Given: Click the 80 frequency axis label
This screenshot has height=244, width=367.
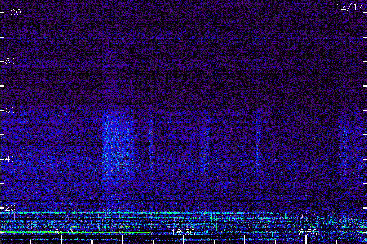Looking at the screenshot, I should (x=11, y=61).
